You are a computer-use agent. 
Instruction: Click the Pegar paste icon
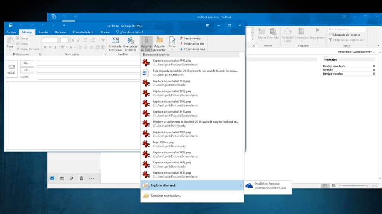tap(10, 43)
